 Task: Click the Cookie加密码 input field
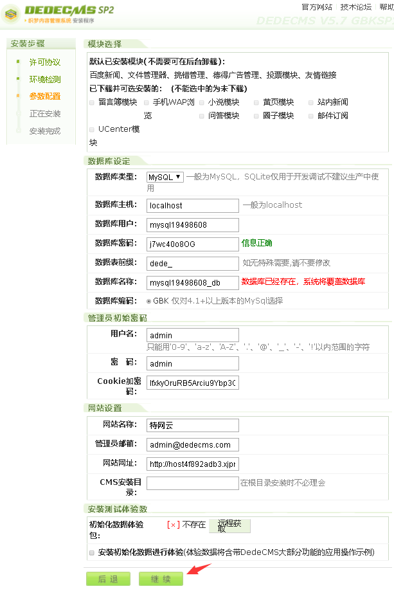[192, 383]
